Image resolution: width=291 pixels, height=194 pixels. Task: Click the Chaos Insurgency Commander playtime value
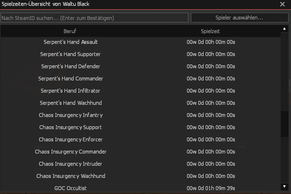(x=211, y=152)
